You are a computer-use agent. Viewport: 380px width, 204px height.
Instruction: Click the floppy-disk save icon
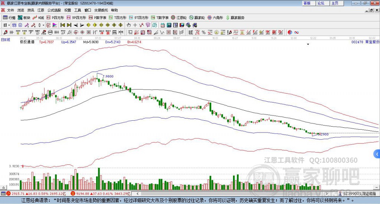pos(182,25)
